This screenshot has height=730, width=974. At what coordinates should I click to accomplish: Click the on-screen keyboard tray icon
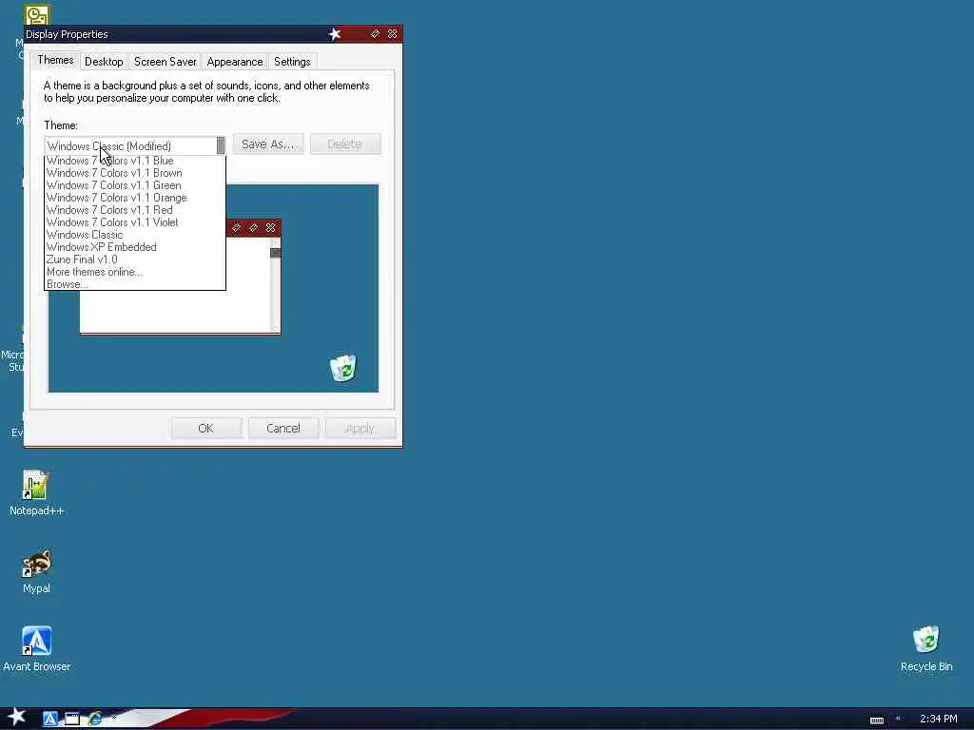tap(876, 720)
